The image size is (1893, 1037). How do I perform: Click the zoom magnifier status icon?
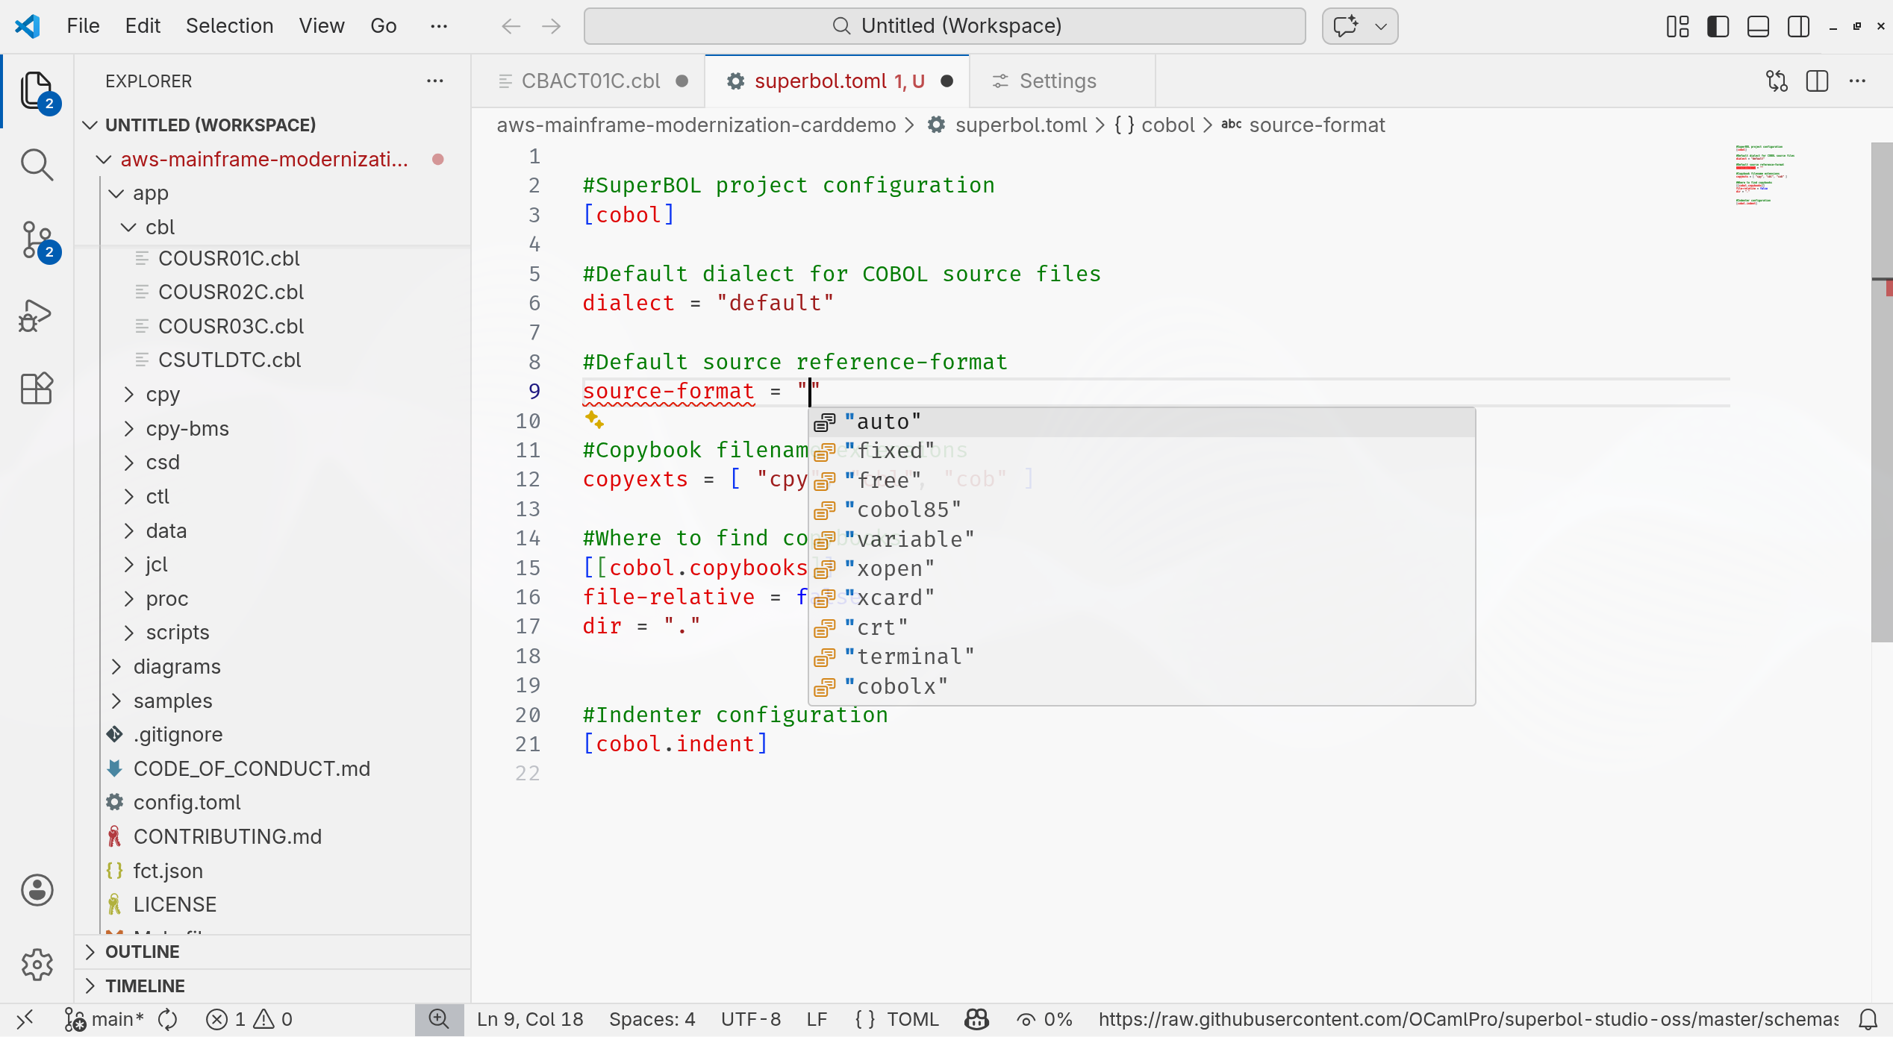pos(439,1019)
